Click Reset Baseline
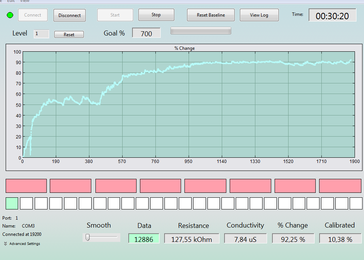364x260 pixels. [x=211, y=15]
